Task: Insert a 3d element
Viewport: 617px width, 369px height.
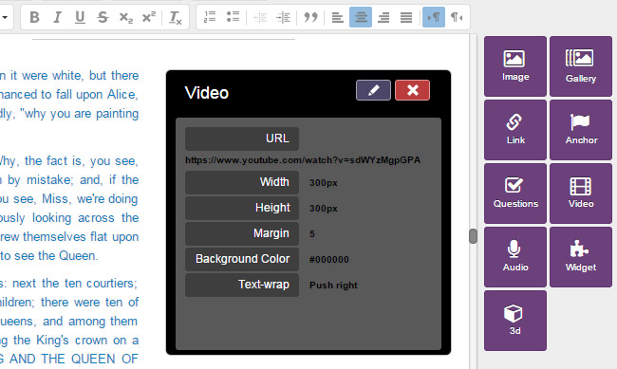Action: tap(515, 321)
